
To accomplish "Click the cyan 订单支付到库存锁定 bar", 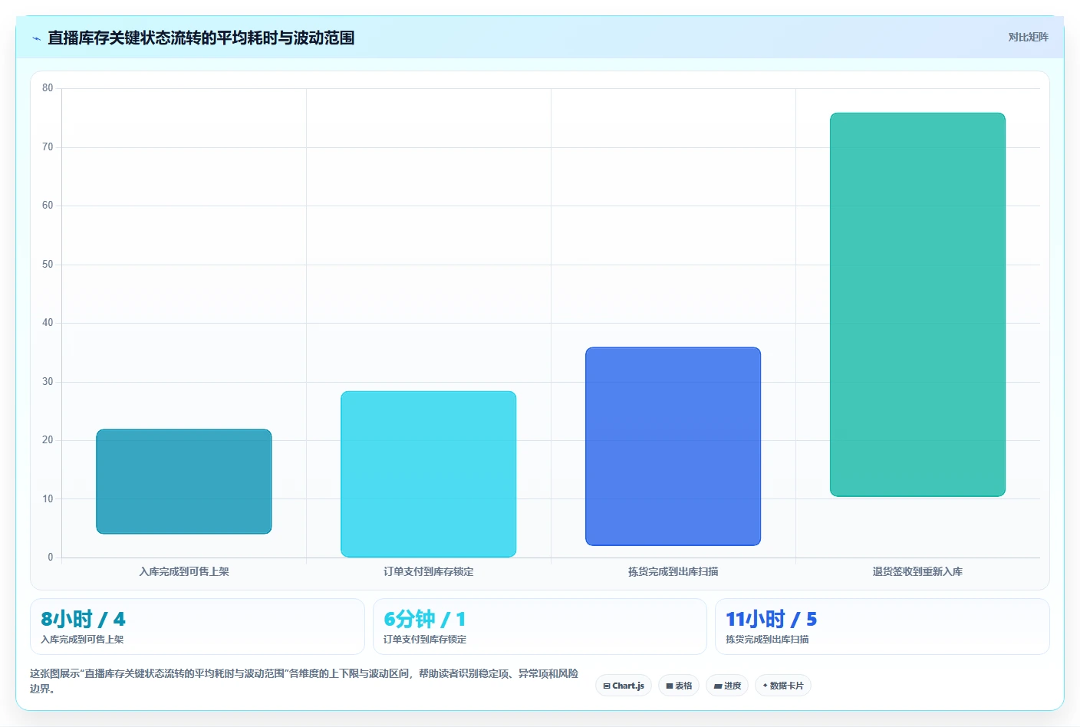I will (x=429, y=474).
